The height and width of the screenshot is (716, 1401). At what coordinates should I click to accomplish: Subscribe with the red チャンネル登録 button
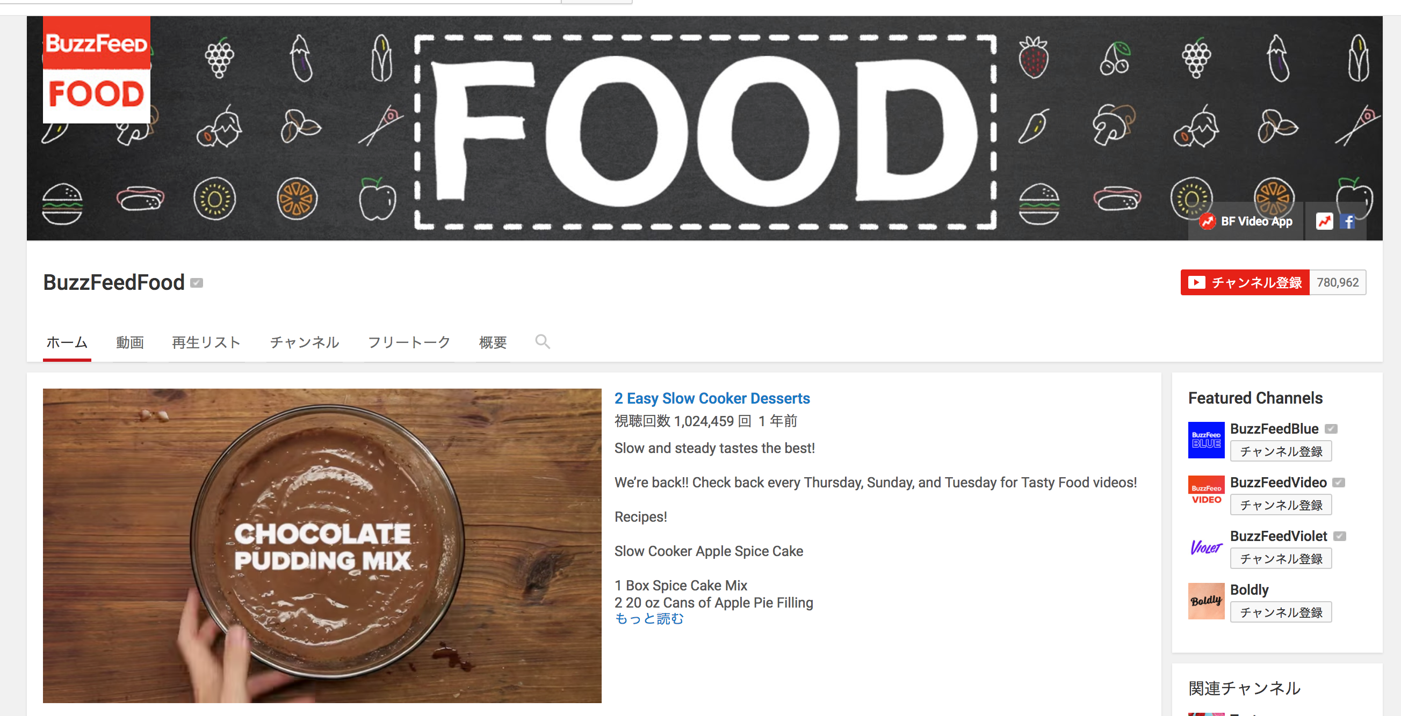coord(1245,282)
